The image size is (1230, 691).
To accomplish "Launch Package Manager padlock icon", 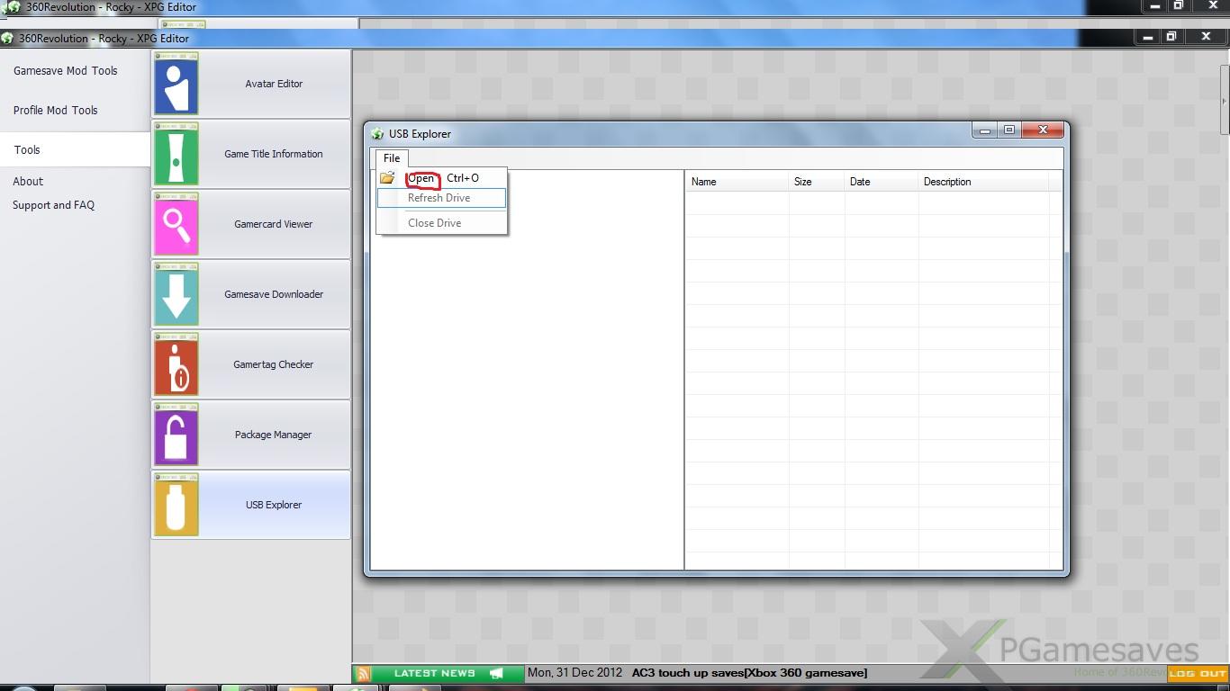I will (176, 435).
